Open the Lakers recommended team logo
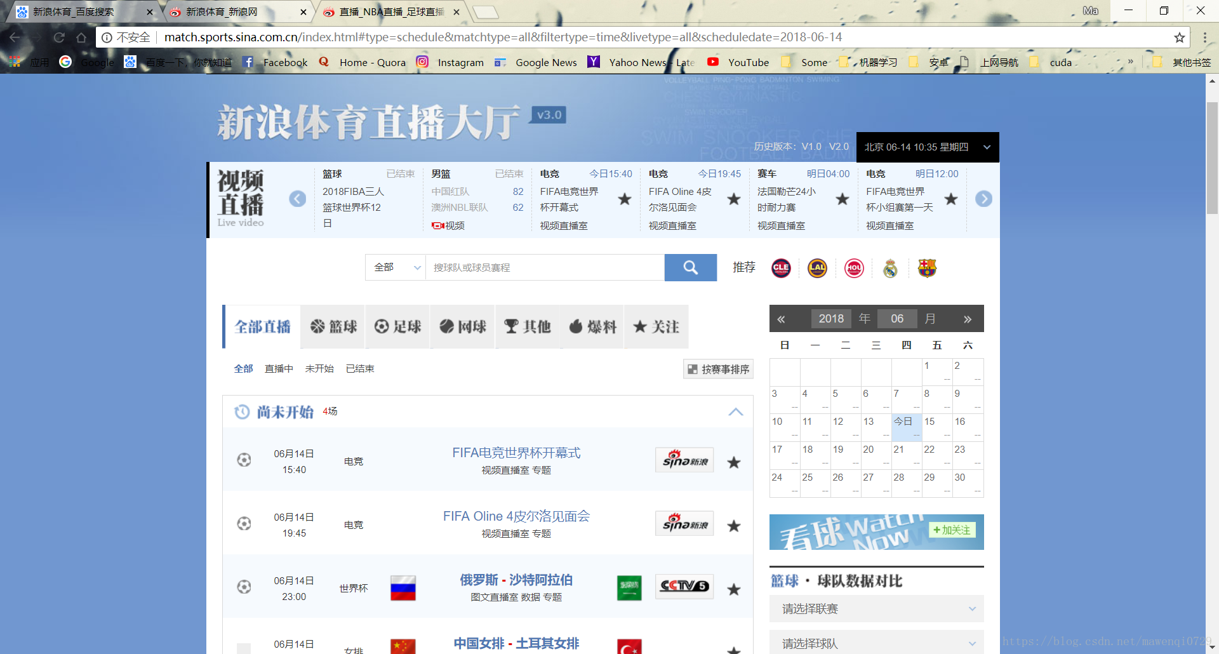The height and width of the screenshot is (654, 1219). tap(817, 268)
